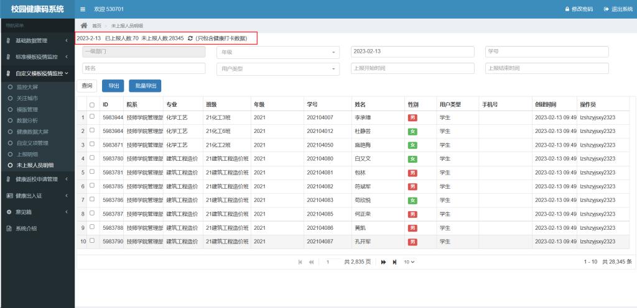Open the 用户类型 dropdown

point(278,69)
